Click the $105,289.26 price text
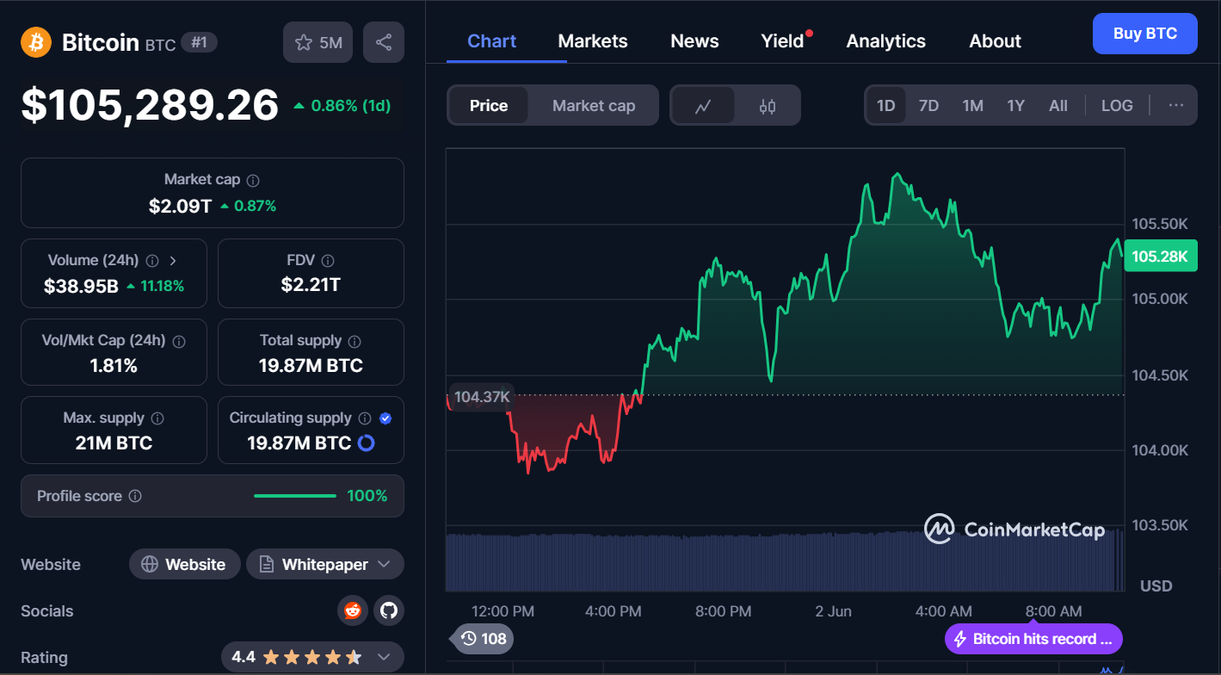This screenshot has width=1221, height=675. 150,105
